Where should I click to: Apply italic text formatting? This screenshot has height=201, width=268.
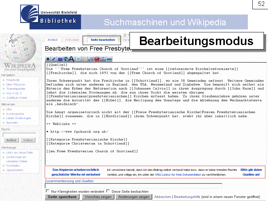point(54,59)
